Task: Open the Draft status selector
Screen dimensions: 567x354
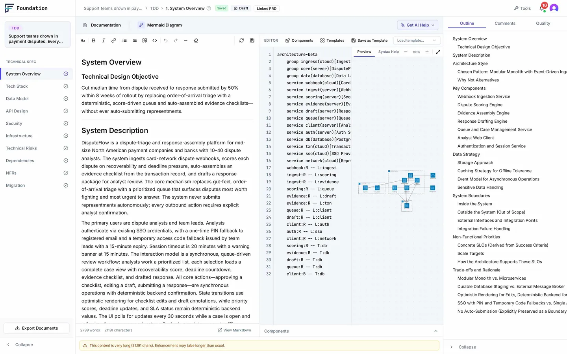Action: tap(241, 8)
